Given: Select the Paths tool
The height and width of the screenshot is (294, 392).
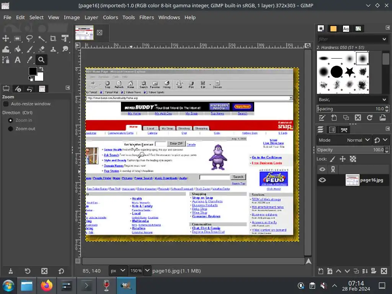Looking at the screenshot, I should click(5, 60).
